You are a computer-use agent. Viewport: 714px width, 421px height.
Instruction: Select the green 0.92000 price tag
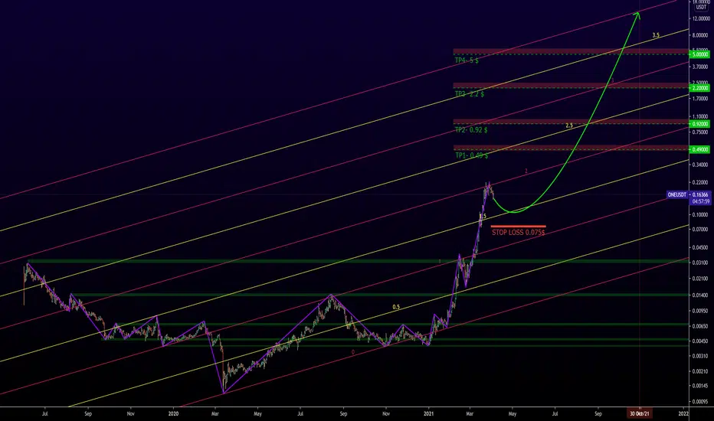point(700,124)
